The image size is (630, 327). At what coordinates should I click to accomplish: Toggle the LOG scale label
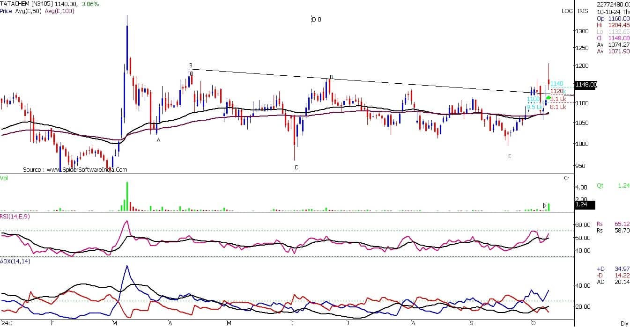click(567, 11)
